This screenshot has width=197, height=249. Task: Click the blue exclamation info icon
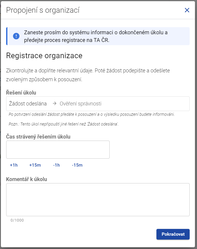coord(16,36)
